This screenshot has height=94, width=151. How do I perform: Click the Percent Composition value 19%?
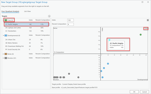pyautogui.click(x=42, y=31)
